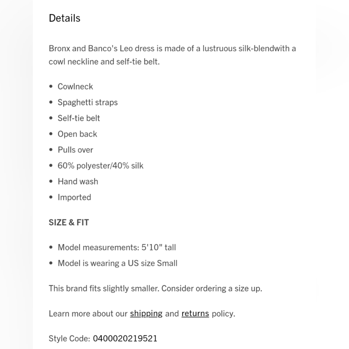Select the Self-tie belt bullet item

click(79, 118)
